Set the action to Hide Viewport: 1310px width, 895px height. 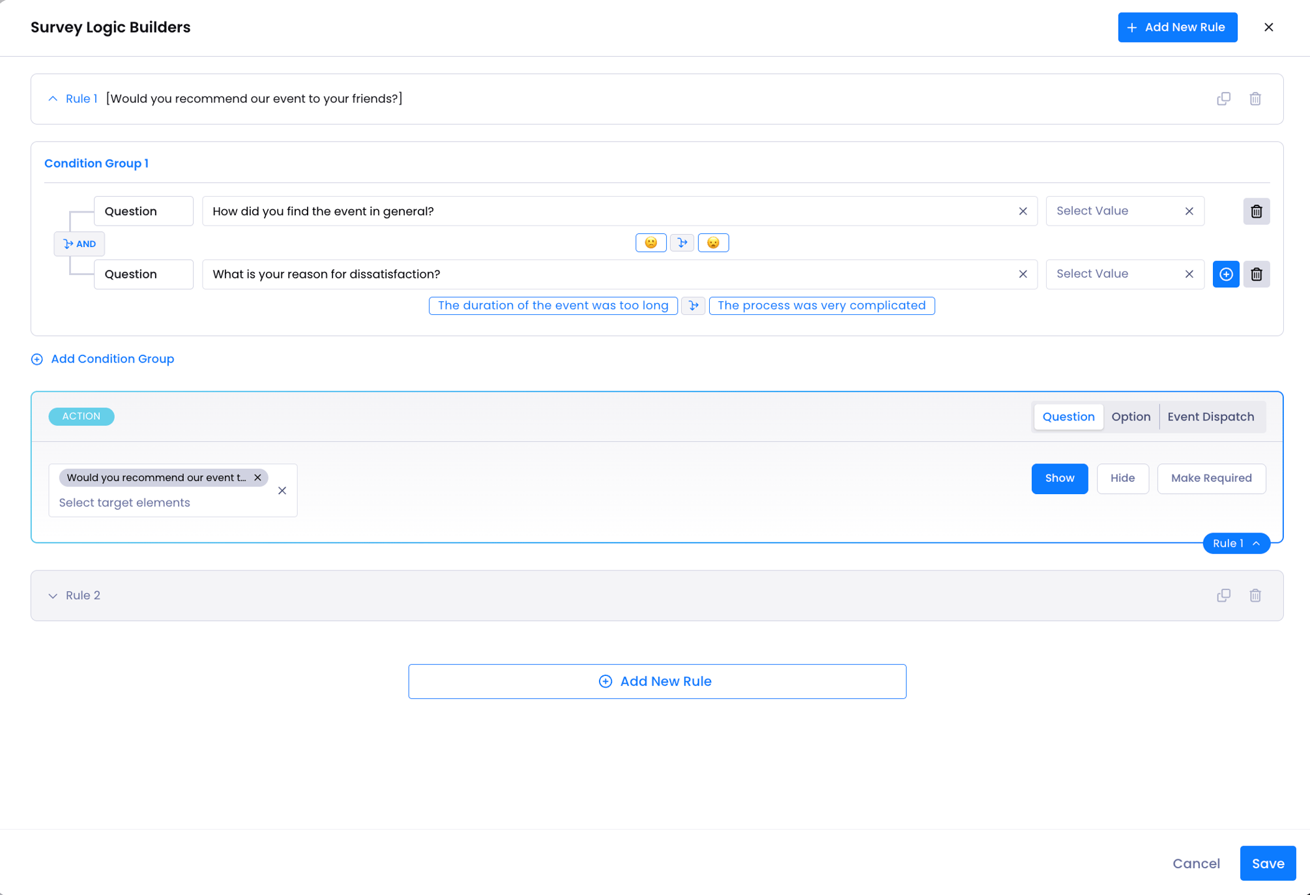[x=1122, y=478]
